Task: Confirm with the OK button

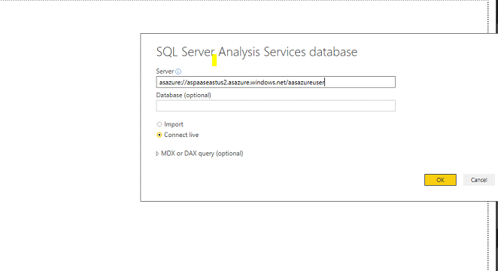Action: coord(440,180)
